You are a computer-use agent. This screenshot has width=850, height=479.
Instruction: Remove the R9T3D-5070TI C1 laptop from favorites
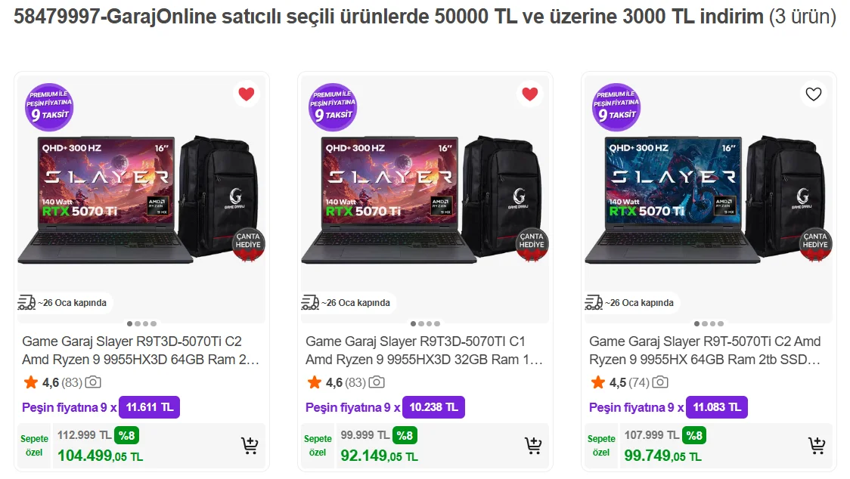[529, 94]
